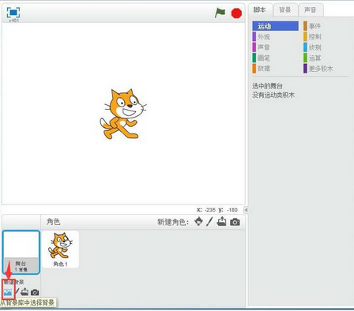Collapse stage with small arrow beside coordinates
Viewport: 354px width, 311px height.
pos(246,210)
